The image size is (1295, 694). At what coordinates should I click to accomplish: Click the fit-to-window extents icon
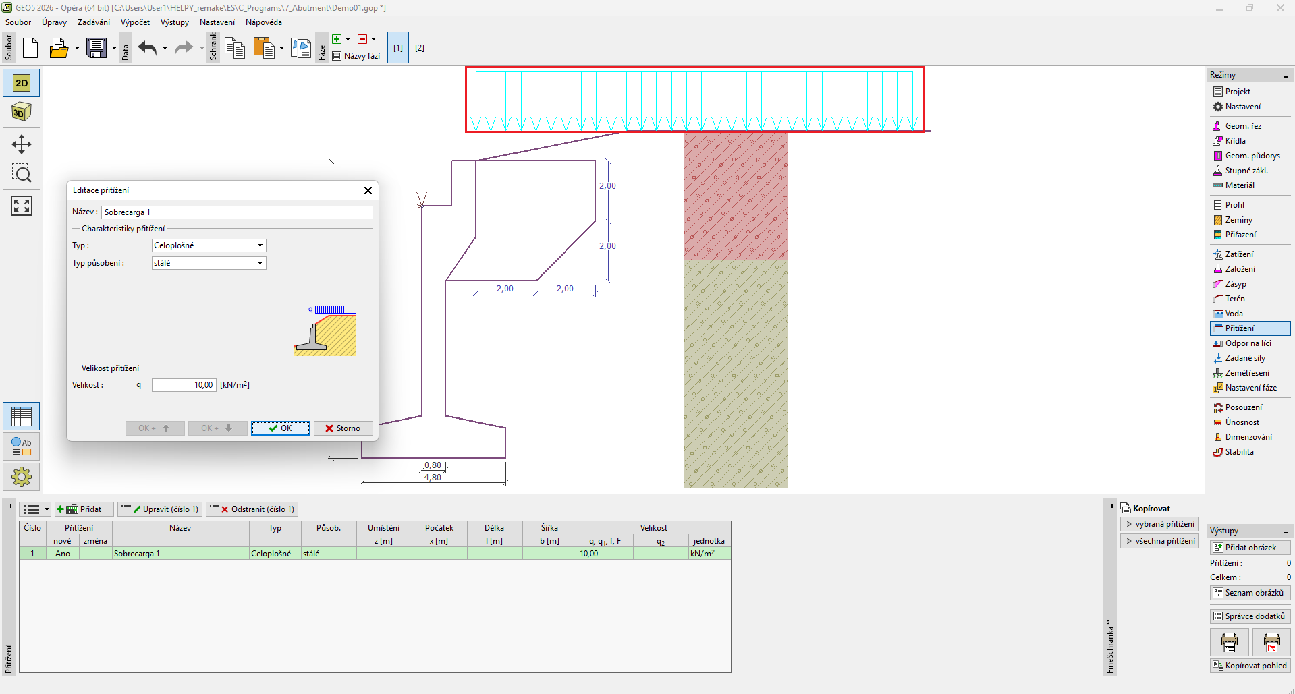click(x=22, y=206)
